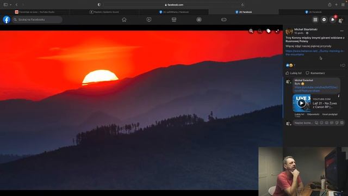Click the 'Lubię to!' button under the post
This screenshot has height=196, width=348.
click(294, 73)
